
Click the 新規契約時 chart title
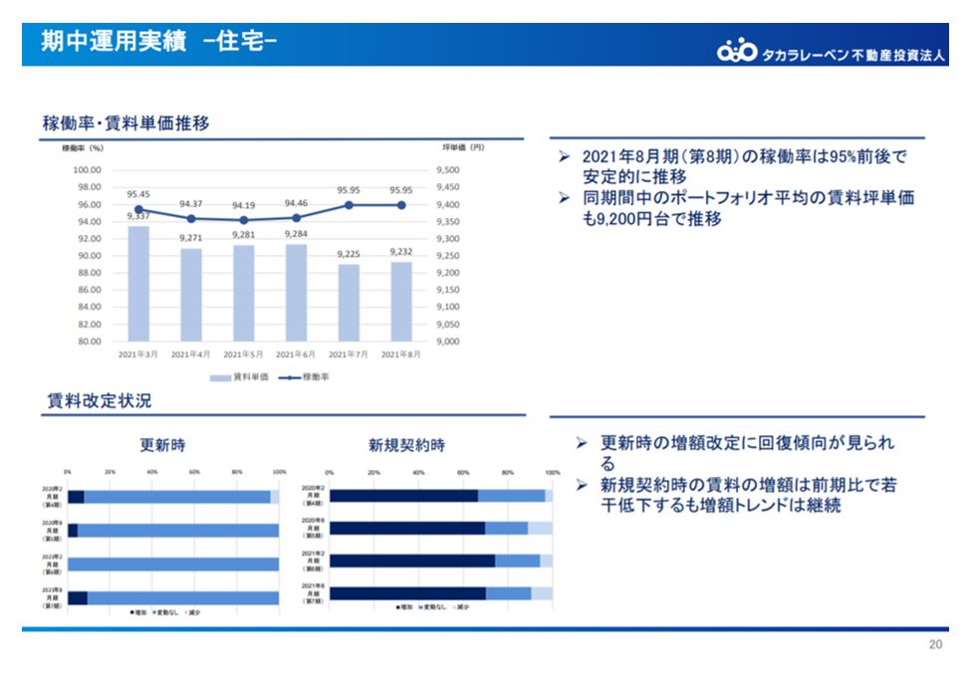coord(406,445)
